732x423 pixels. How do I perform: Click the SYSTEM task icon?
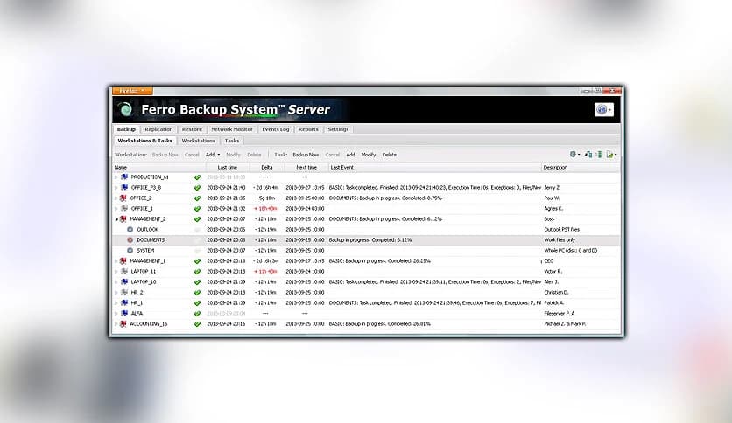[130, 251]
